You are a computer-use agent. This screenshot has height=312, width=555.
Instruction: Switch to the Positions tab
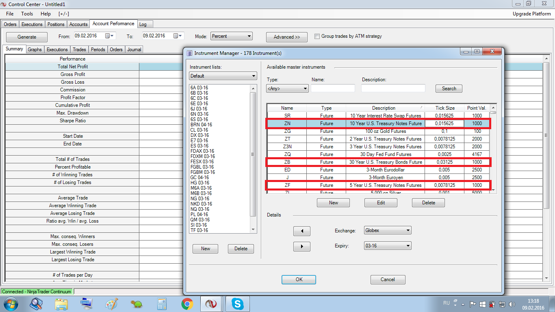point(56,24)
